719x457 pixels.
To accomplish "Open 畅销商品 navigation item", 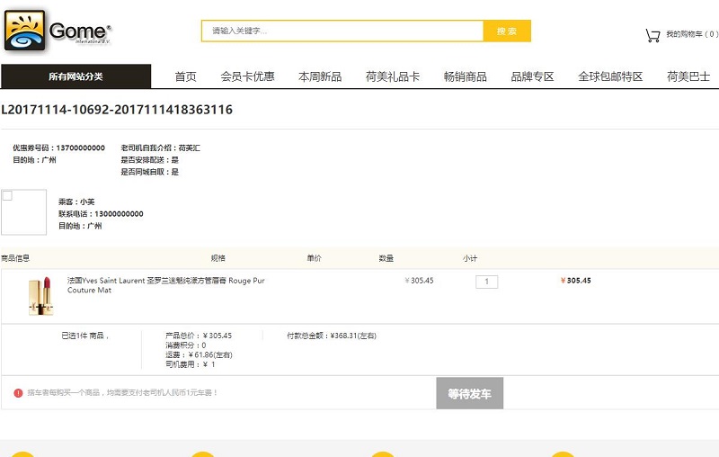I will (x=466, y=76).
